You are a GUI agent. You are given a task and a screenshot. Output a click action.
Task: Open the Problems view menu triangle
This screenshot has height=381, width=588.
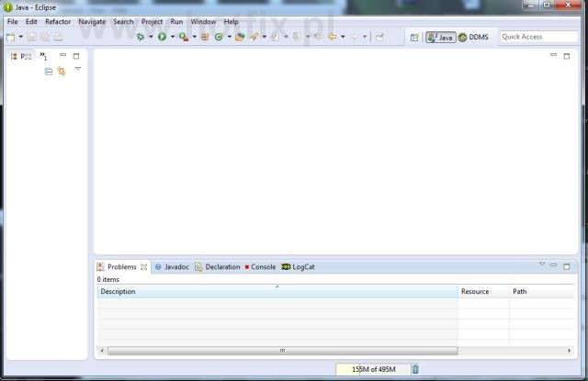(542, 265)
